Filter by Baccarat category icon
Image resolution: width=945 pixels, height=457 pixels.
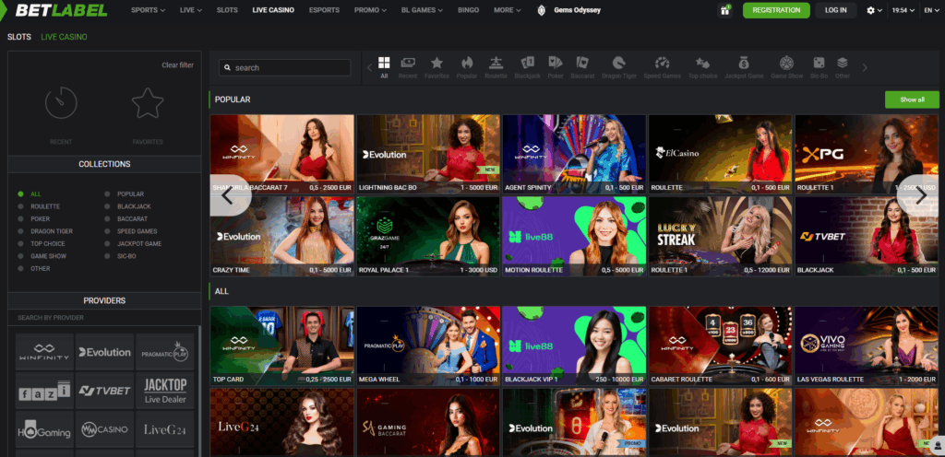pos(582,63)
